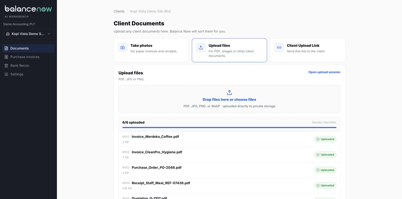
Task: Open Settings from the sidebar
Action: pos(28,74)
